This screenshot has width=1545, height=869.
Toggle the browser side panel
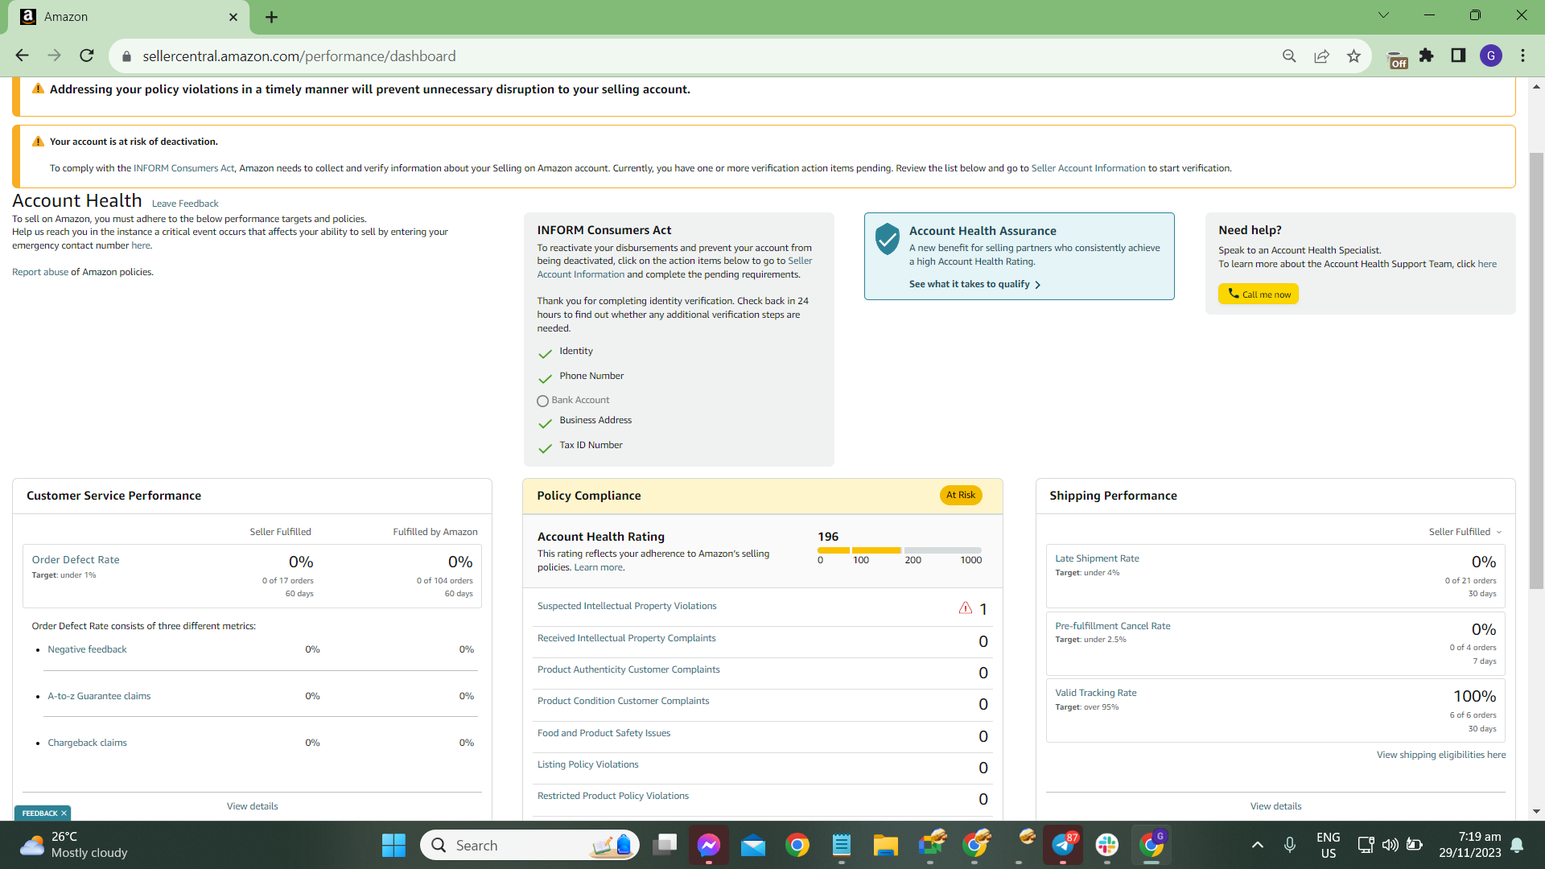click(1458, 56)
